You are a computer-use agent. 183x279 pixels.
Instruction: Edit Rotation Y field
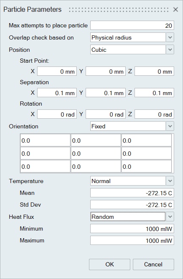pos(105,114)
